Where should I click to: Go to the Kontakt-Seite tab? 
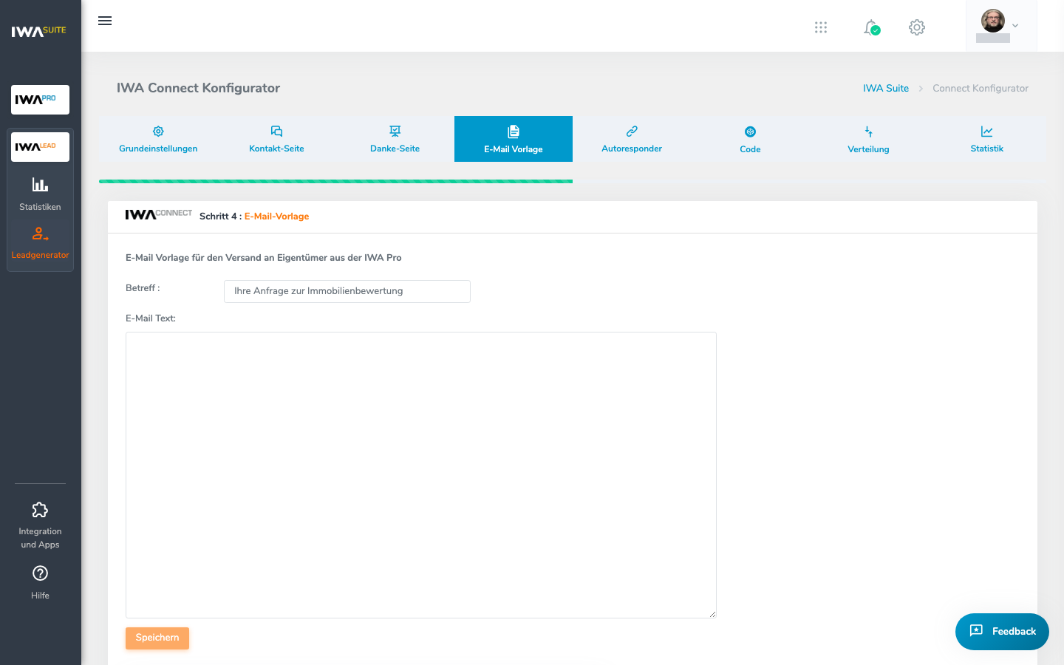coord(276,139)
